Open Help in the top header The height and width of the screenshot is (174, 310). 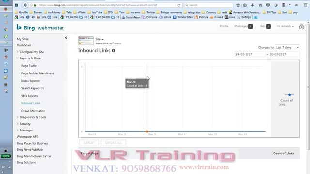click(265, 26)
